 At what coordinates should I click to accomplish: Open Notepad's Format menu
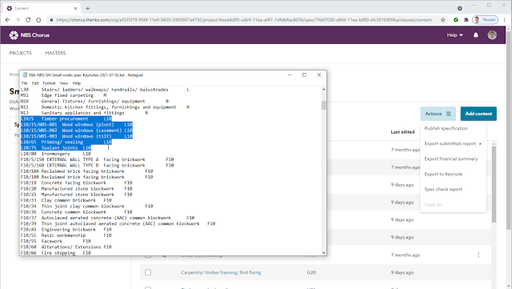point(49,83)
